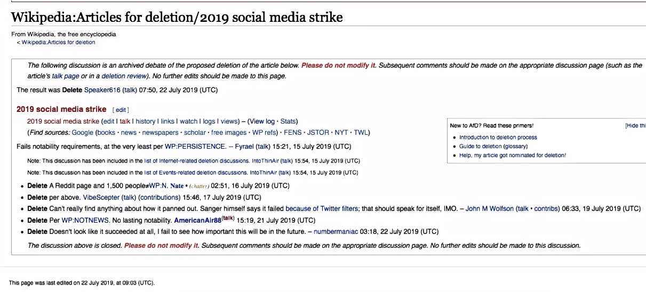Open the 'links' tool link
The height and width of the screenshot is (292, 646).
click(x=168, y=121)
